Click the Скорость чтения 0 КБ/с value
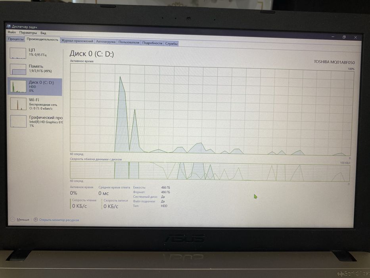The height and width of the screenshot is (278, 370). pos(80,206)
